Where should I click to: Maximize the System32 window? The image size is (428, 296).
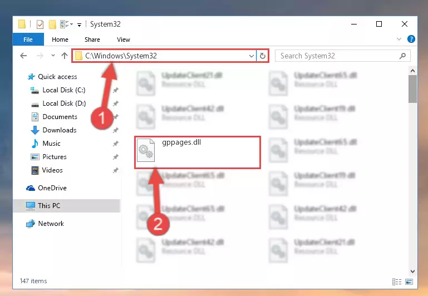(x=379, y=24)
